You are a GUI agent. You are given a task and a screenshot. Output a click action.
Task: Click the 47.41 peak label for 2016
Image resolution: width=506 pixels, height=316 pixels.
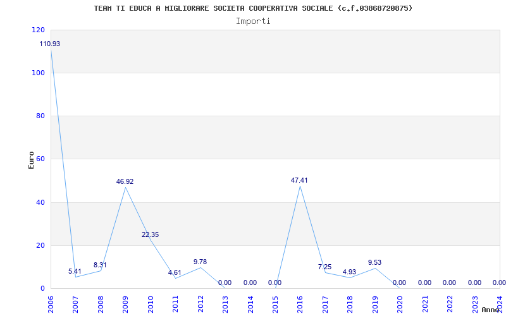click(299, 180)
